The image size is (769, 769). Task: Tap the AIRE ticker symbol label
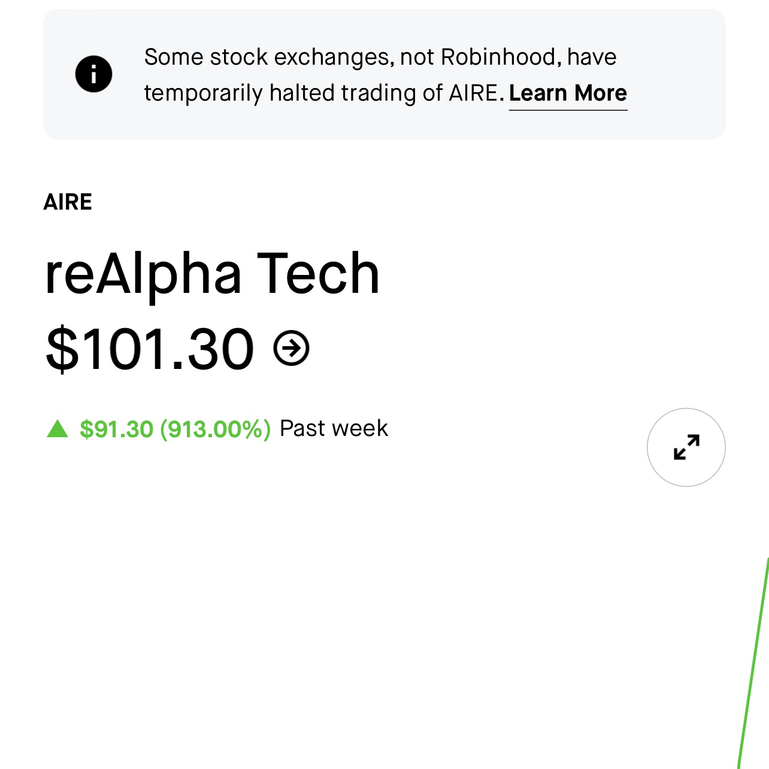(68, 202)
